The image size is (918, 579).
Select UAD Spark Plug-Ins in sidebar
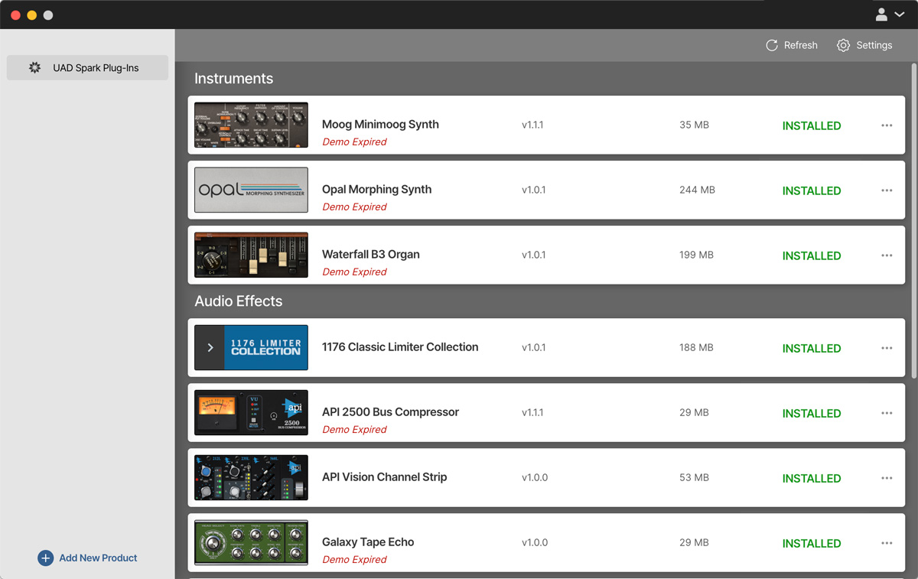click(x=87, y=67)
